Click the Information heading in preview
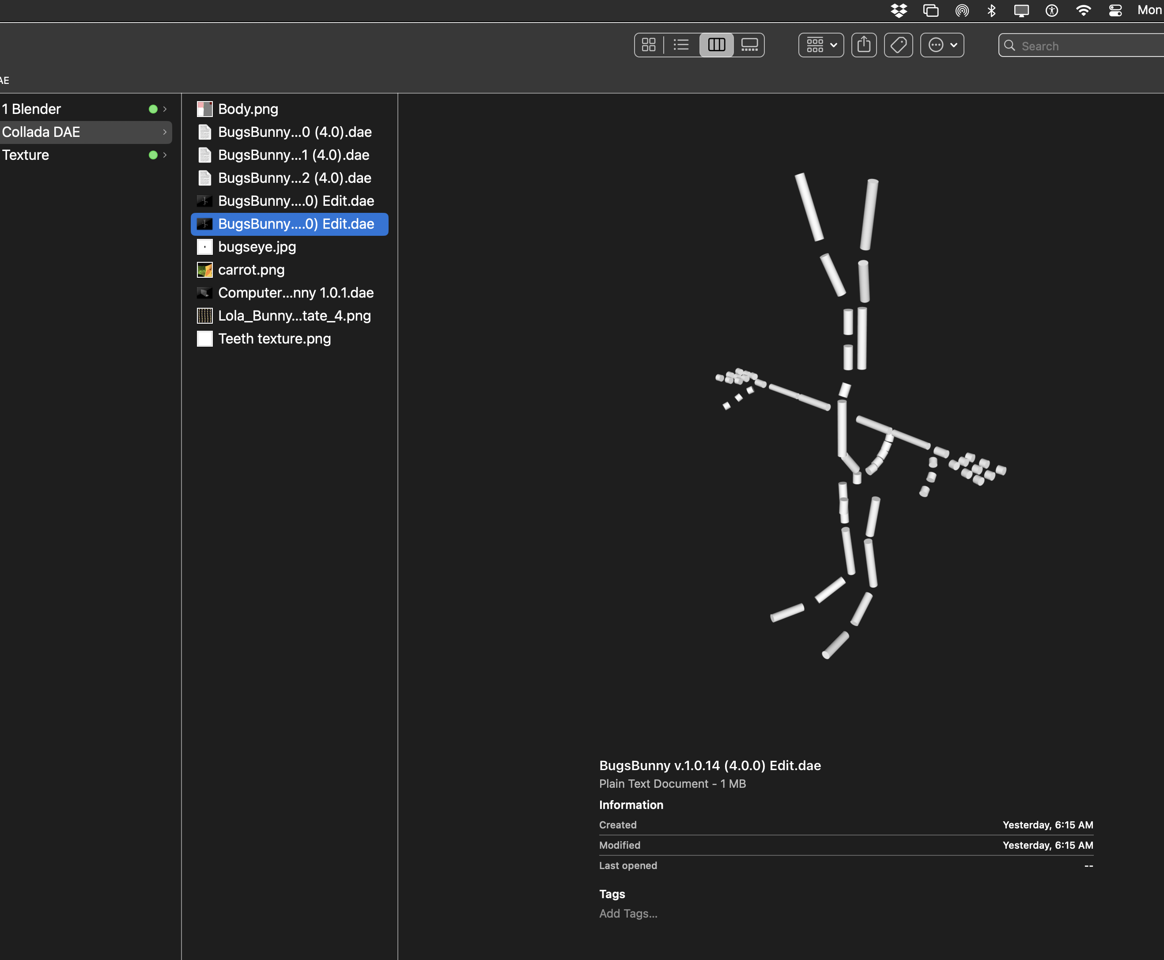1164x960 pixels. click(631, 805)
